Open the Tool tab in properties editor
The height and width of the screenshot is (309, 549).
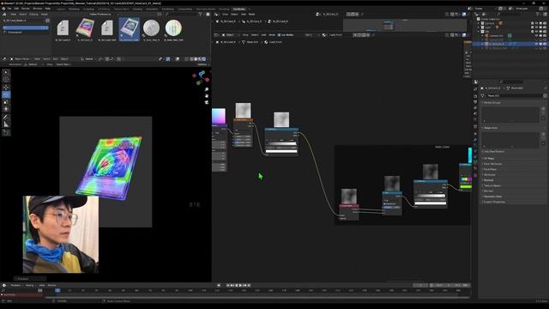(x=475, y=89)
